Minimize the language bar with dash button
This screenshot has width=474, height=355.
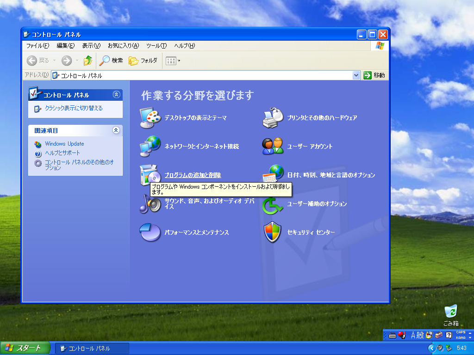pyautogui.click(x=470, y=332)
